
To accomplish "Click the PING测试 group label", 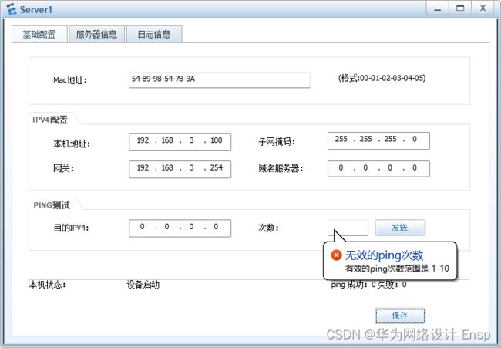I will 52,205.
